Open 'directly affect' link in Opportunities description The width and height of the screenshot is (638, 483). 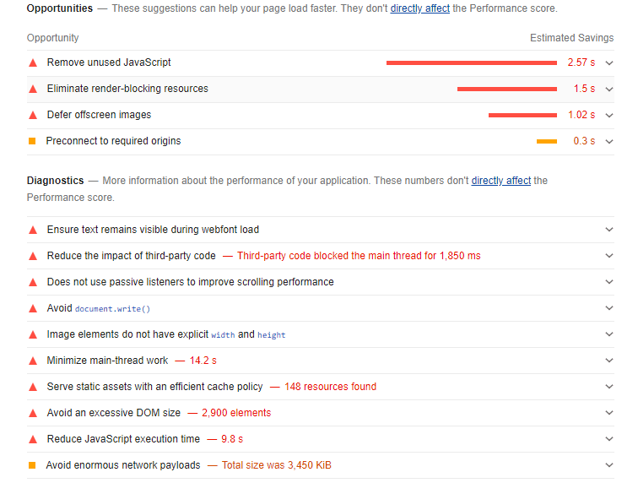point(419,8)
